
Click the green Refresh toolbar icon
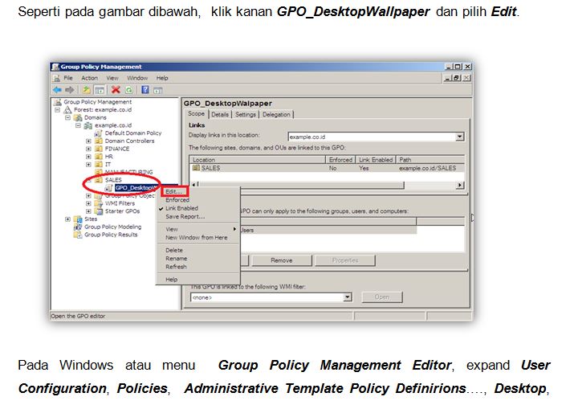click(129, 89)
